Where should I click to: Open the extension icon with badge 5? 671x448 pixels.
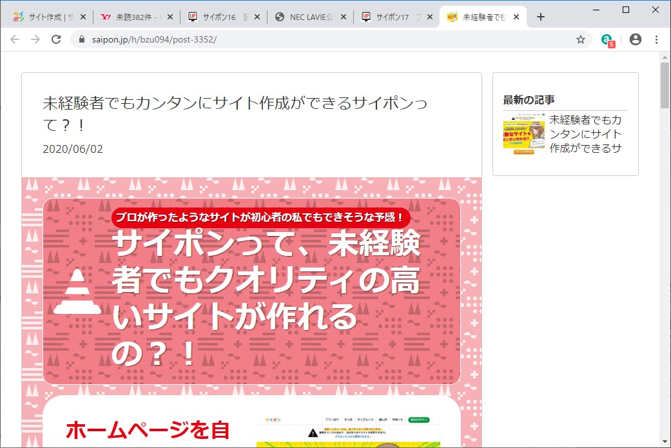pyautogui.click(x=608, y=40)
